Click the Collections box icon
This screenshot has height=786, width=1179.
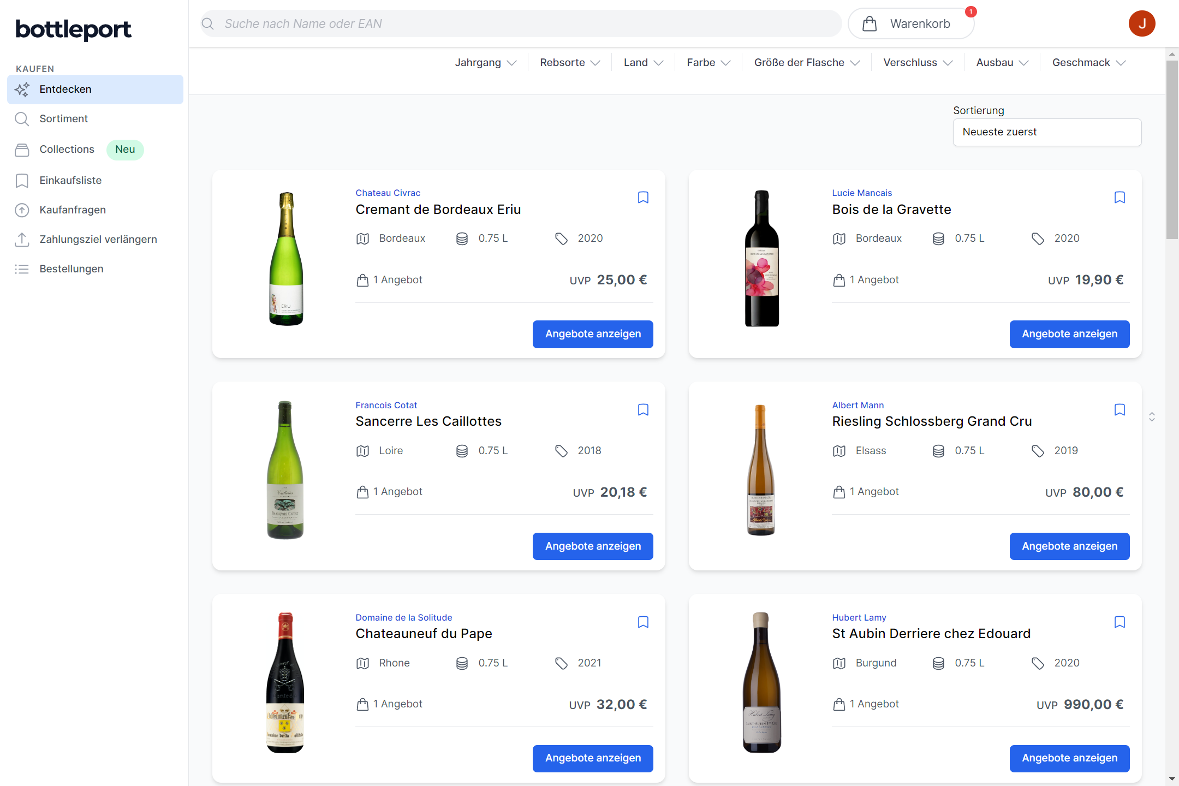(22, 150)
